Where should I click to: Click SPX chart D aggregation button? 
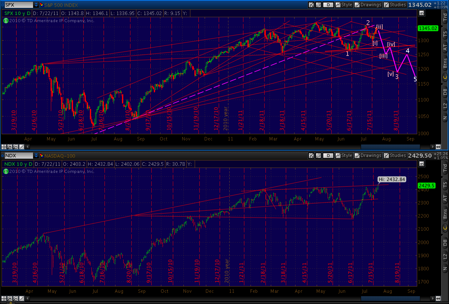click(x=328, y=5)
